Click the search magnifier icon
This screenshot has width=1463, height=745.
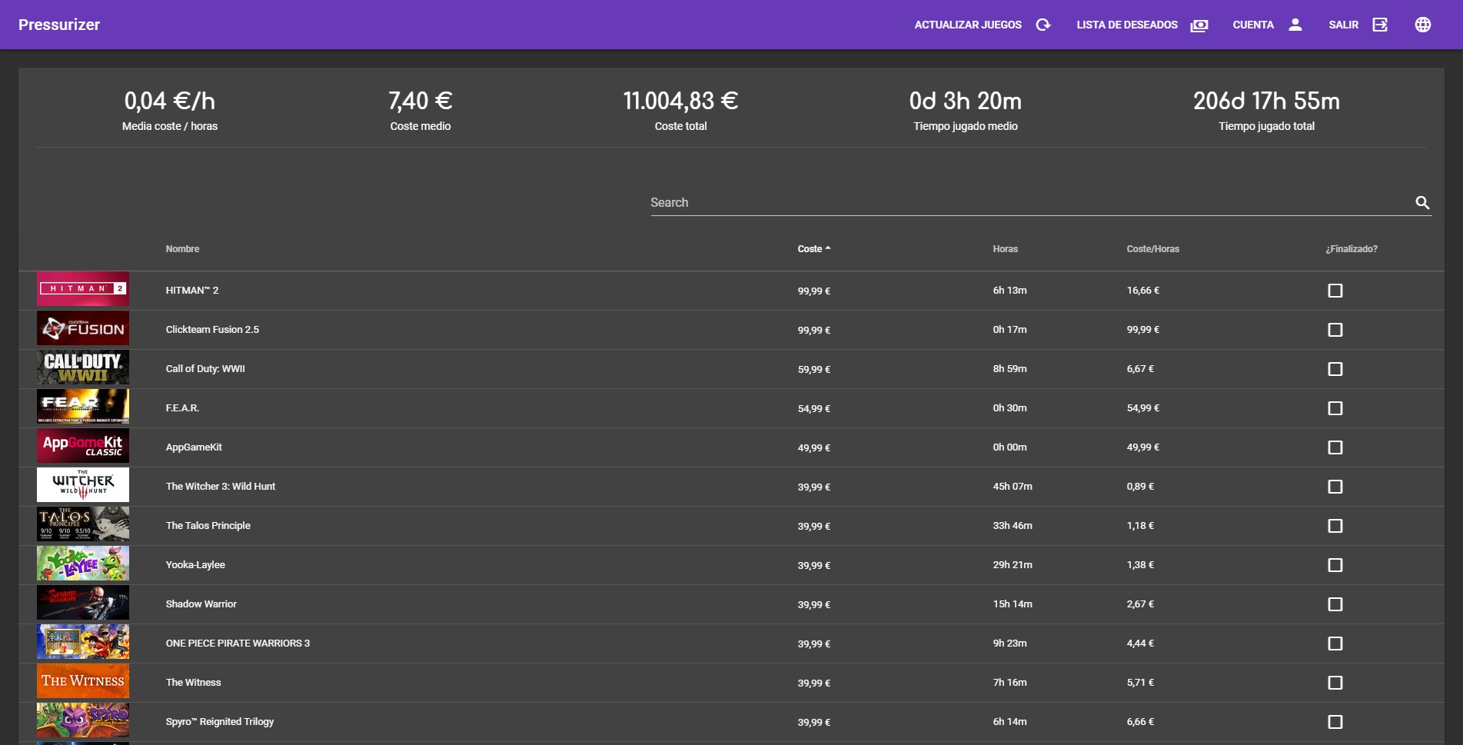[x=1422, y=202]
